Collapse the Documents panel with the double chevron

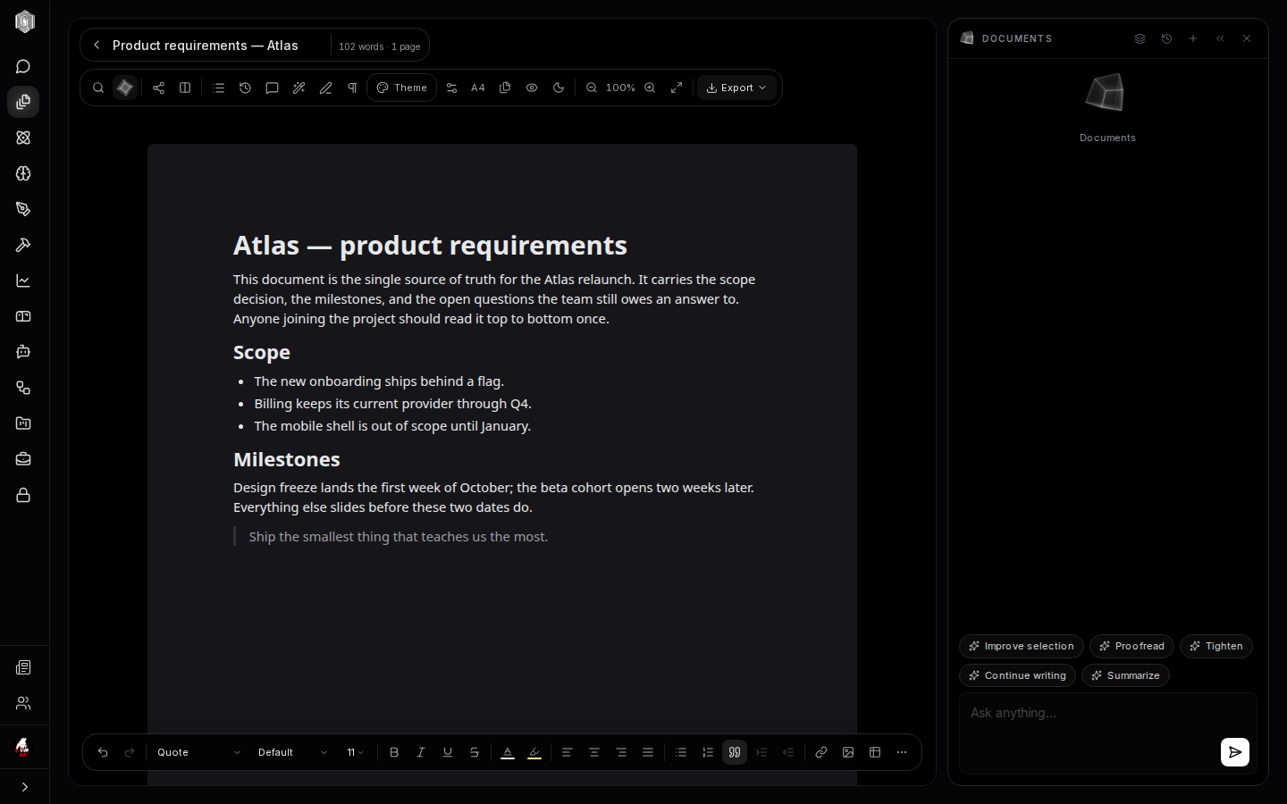coord(1220,38)
